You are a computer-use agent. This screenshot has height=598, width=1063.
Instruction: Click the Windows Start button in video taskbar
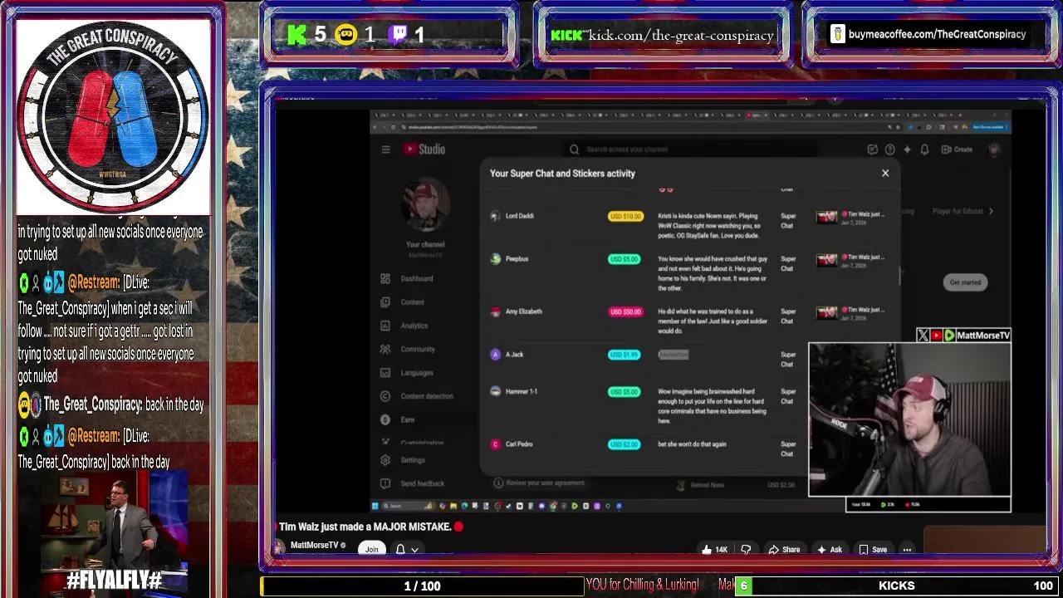(x=375, y=506)
